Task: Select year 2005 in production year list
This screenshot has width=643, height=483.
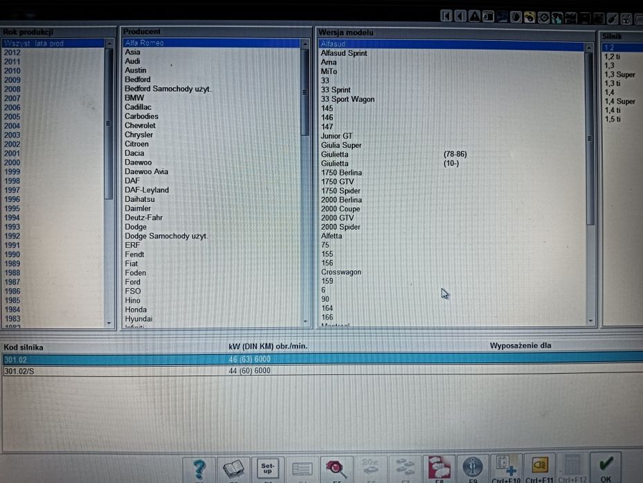Action: click(x=12, y=117)
